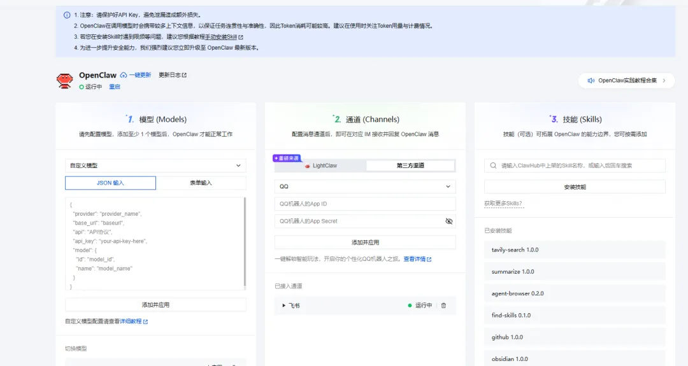Open the 更新日志 link
Image resolution: width=688 pixels, height=366 pixels.
(x=169, y=75)
